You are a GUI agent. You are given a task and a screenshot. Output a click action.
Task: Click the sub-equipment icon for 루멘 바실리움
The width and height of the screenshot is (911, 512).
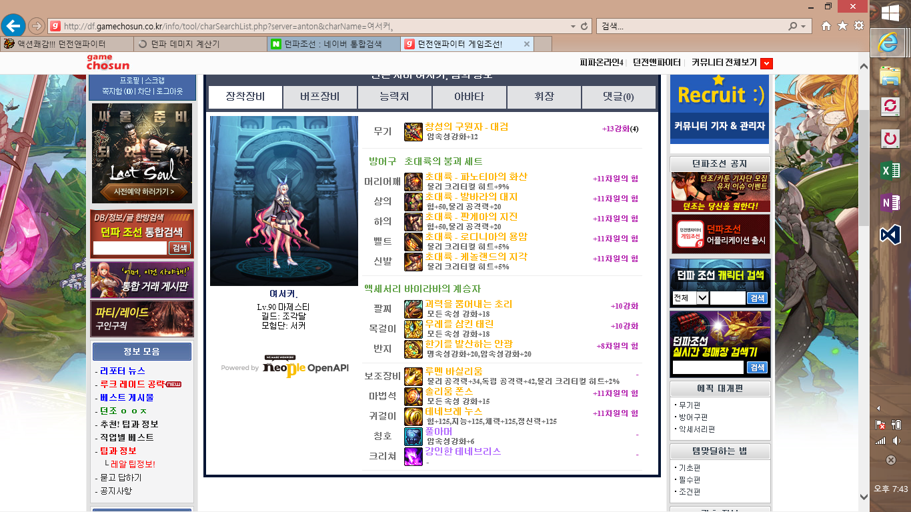[x=413, y=377]
